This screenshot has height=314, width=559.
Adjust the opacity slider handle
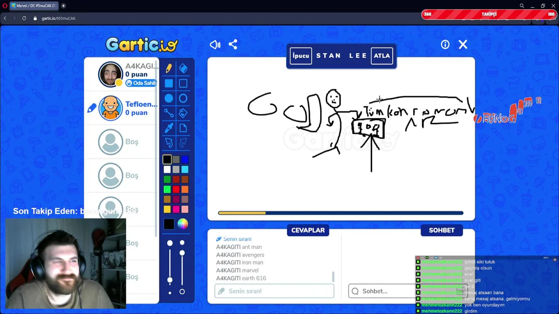[182, 253]
